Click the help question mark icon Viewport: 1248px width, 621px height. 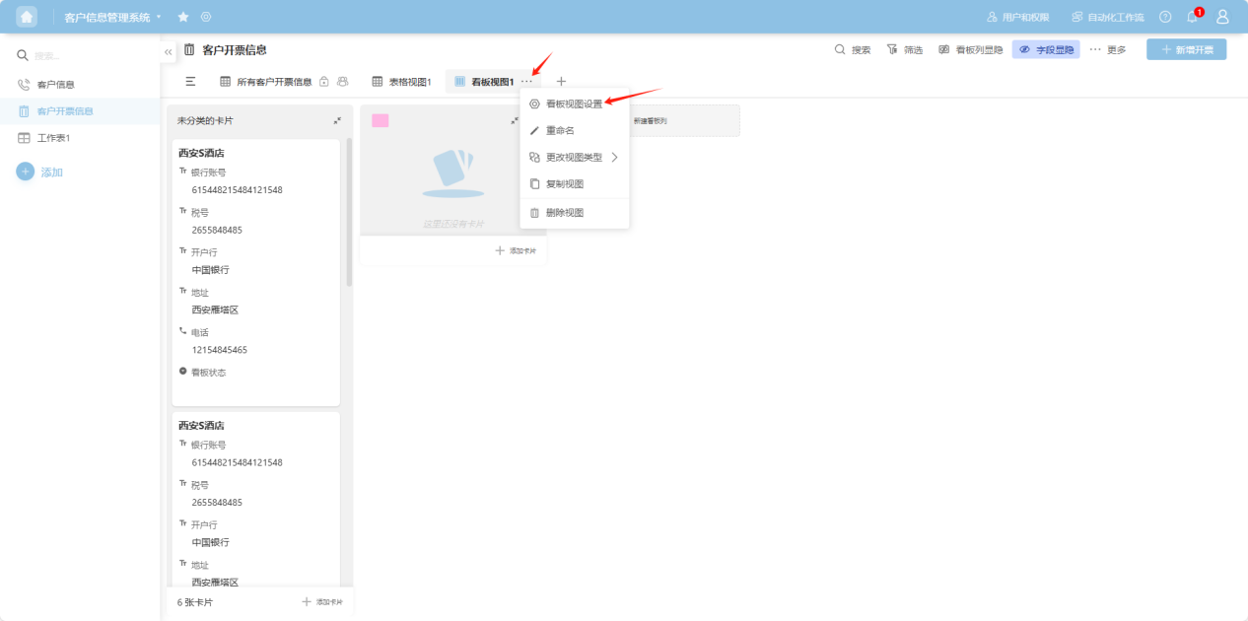point(1165,17)
